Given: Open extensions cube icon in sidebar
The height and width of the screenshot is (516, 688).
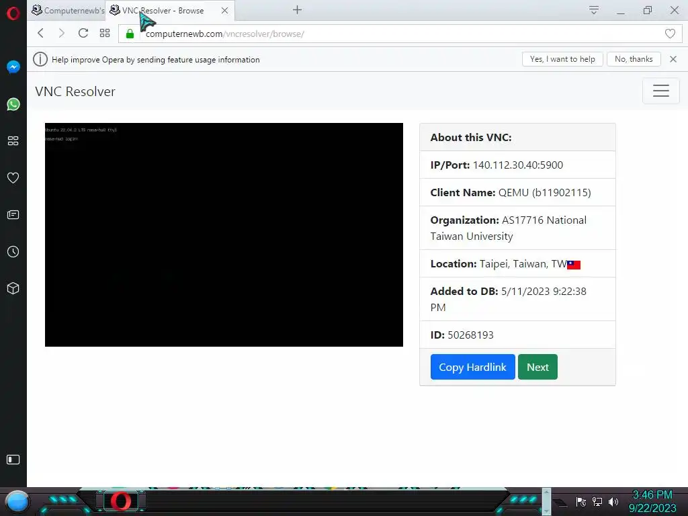Looking at the screenshot, I should coord(13,288).
